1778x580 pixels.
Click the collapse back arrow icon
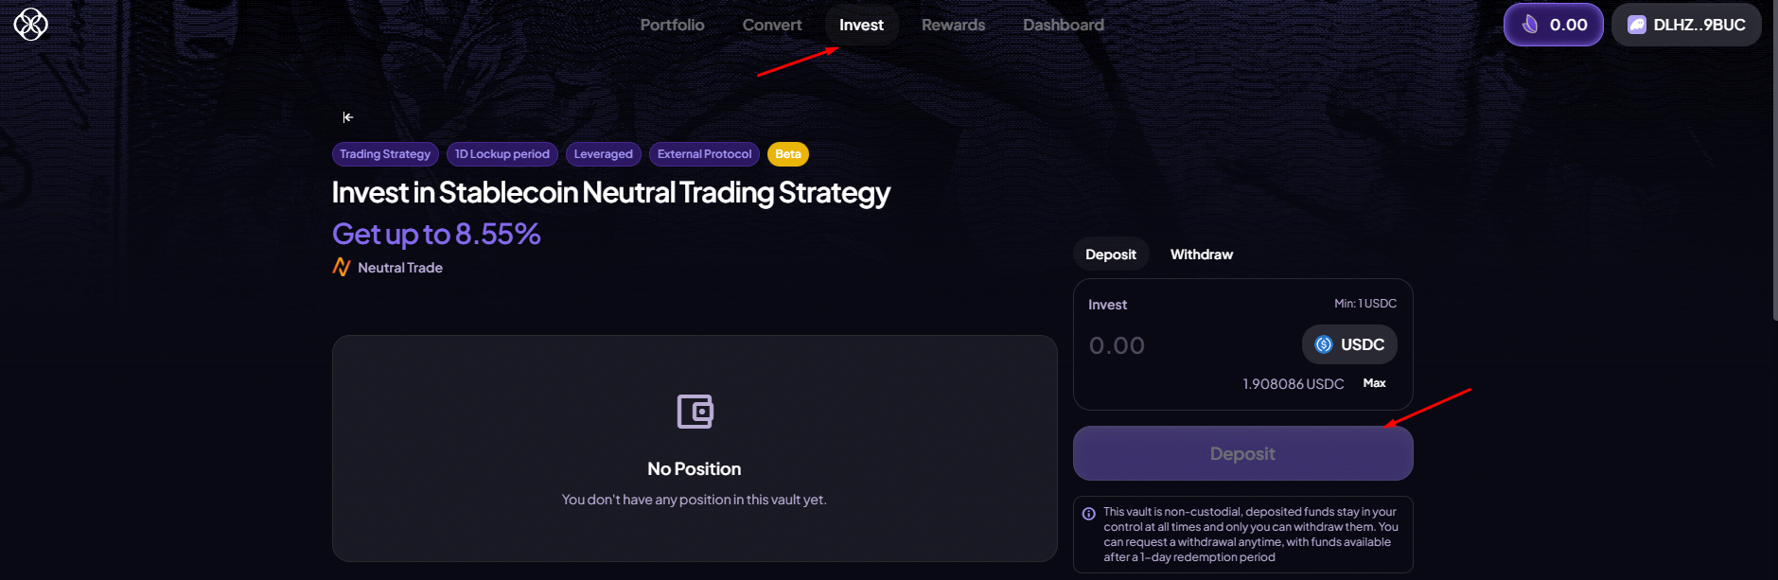(348, 117)
